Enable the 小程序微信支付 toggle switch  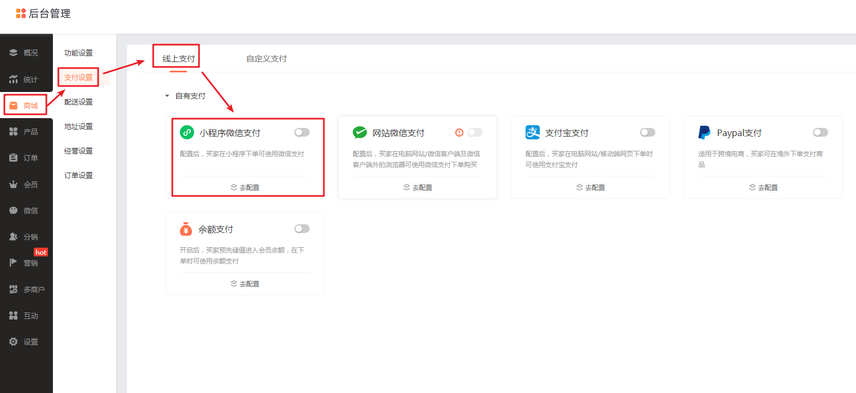pos(302,132)
